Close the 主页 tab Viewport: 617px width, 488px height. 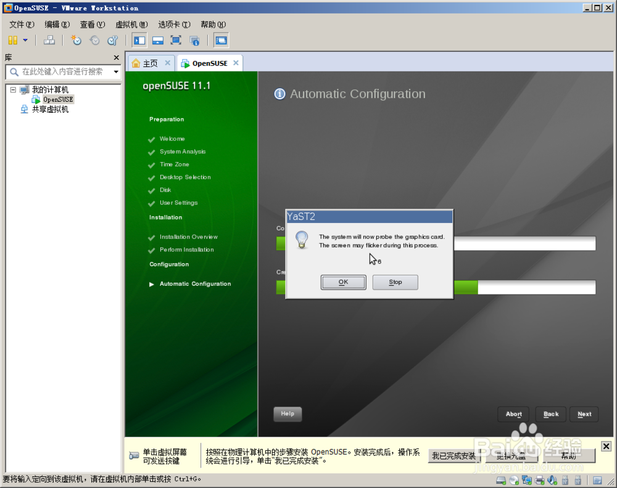(168, 63)
